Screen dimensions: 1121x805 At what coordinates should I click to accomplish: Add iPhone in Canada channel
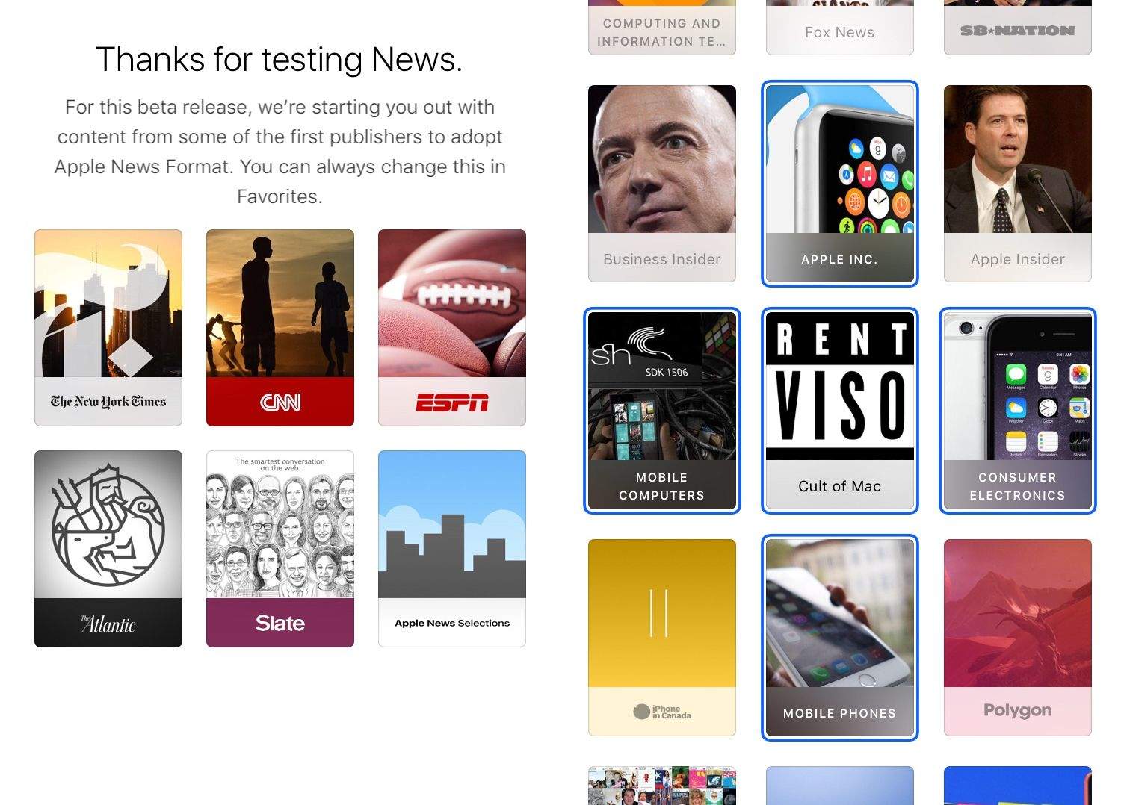662,638
